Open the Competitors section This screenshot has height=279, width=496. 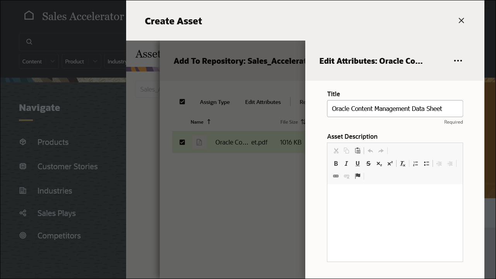pyautogui.click(x=59, y=235)
